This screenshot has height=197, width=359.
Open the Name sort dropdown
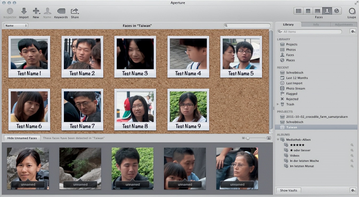click(x=16, y=26)
